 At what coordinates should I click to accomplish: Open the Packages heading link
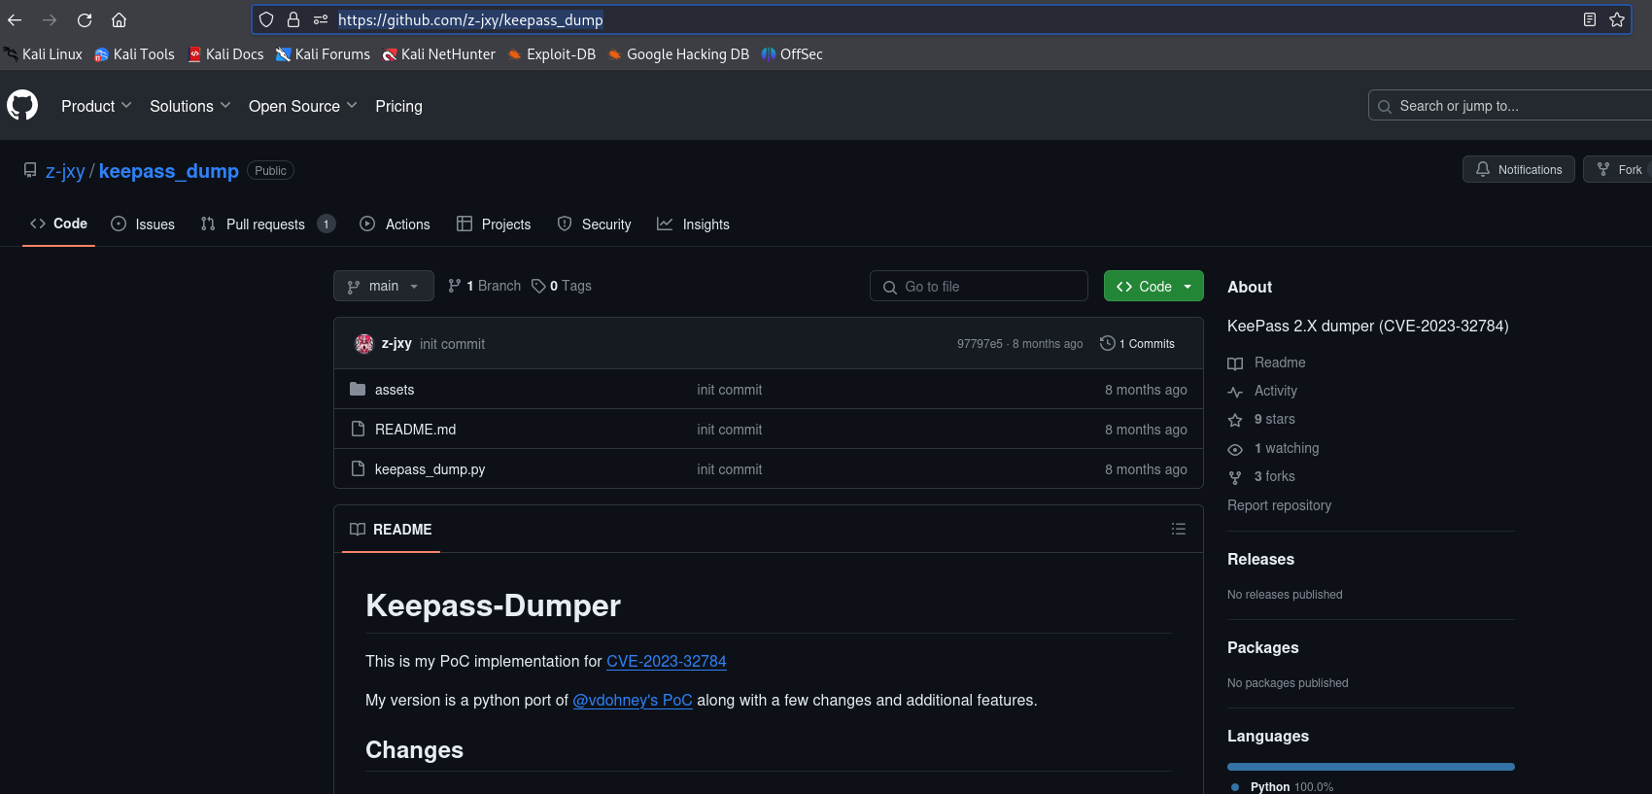(1262, 647)
